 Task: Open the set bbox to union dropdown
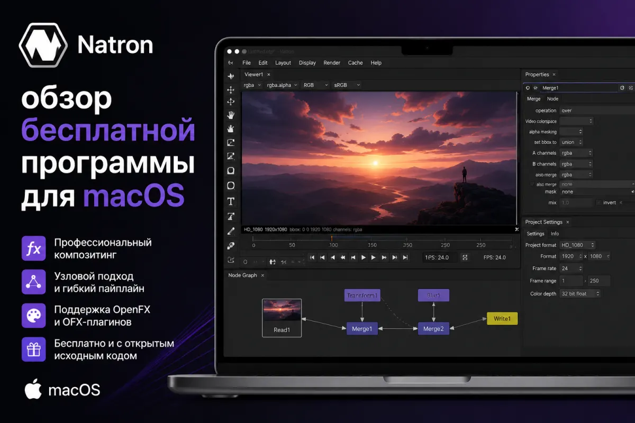coord(571,142)
